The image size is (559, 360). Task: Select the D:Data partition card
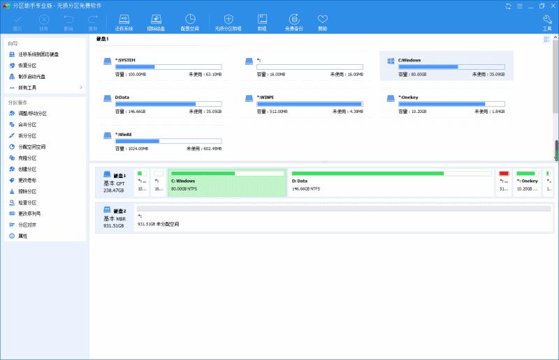[163, 104]
